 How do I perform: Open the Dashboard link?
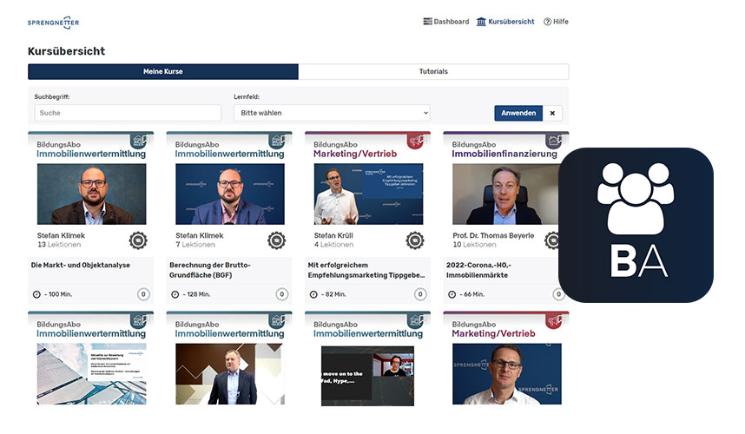click(445, 22)
